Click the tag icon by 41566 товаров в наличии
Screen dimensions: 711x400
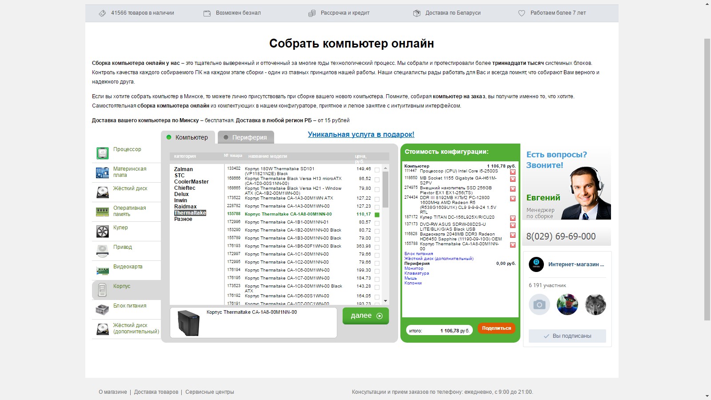[102, 13]
